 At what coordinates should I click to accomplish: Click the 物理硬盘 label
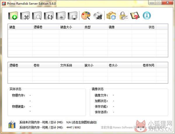tap(19, 106)
